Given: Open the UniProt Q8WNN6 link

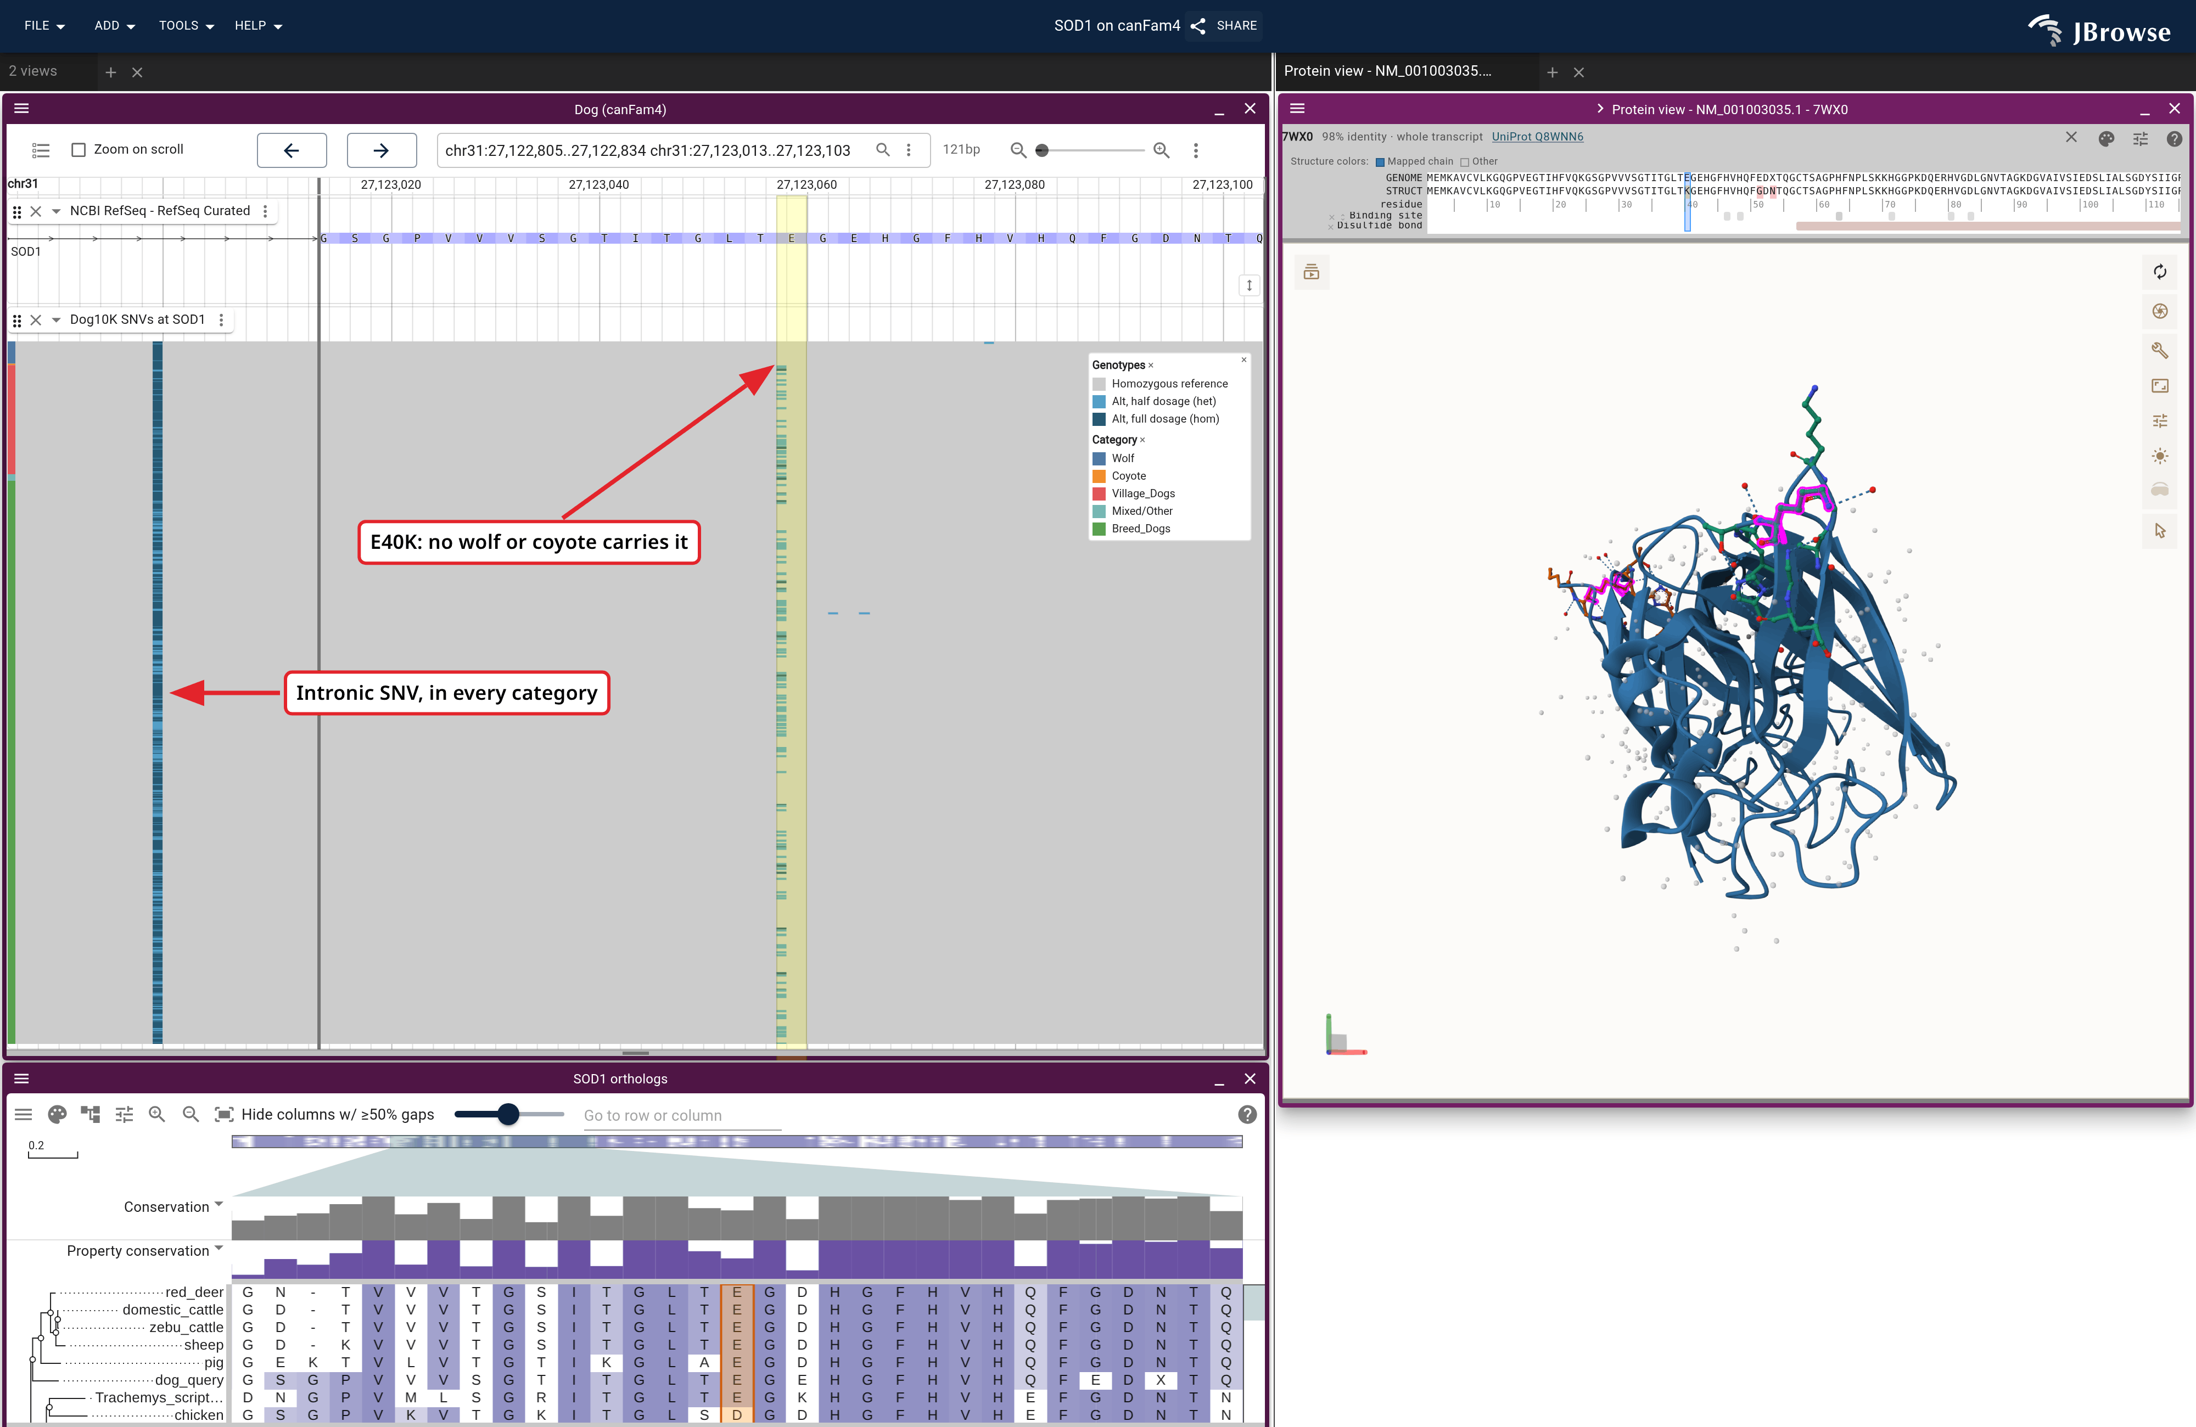Looking at the screenshot, I should (1537, 137).
